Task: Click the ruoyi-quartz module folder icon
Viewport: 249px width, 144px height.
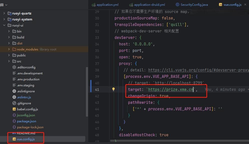Action: [x=9, y=13]
